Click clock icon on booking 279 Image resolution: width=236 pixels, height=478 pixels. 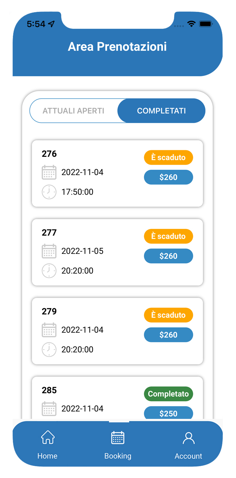(49, 349)
